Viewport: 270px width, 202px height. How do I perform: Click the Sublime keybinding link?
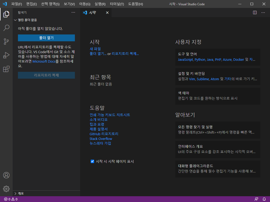click(203, 79)
